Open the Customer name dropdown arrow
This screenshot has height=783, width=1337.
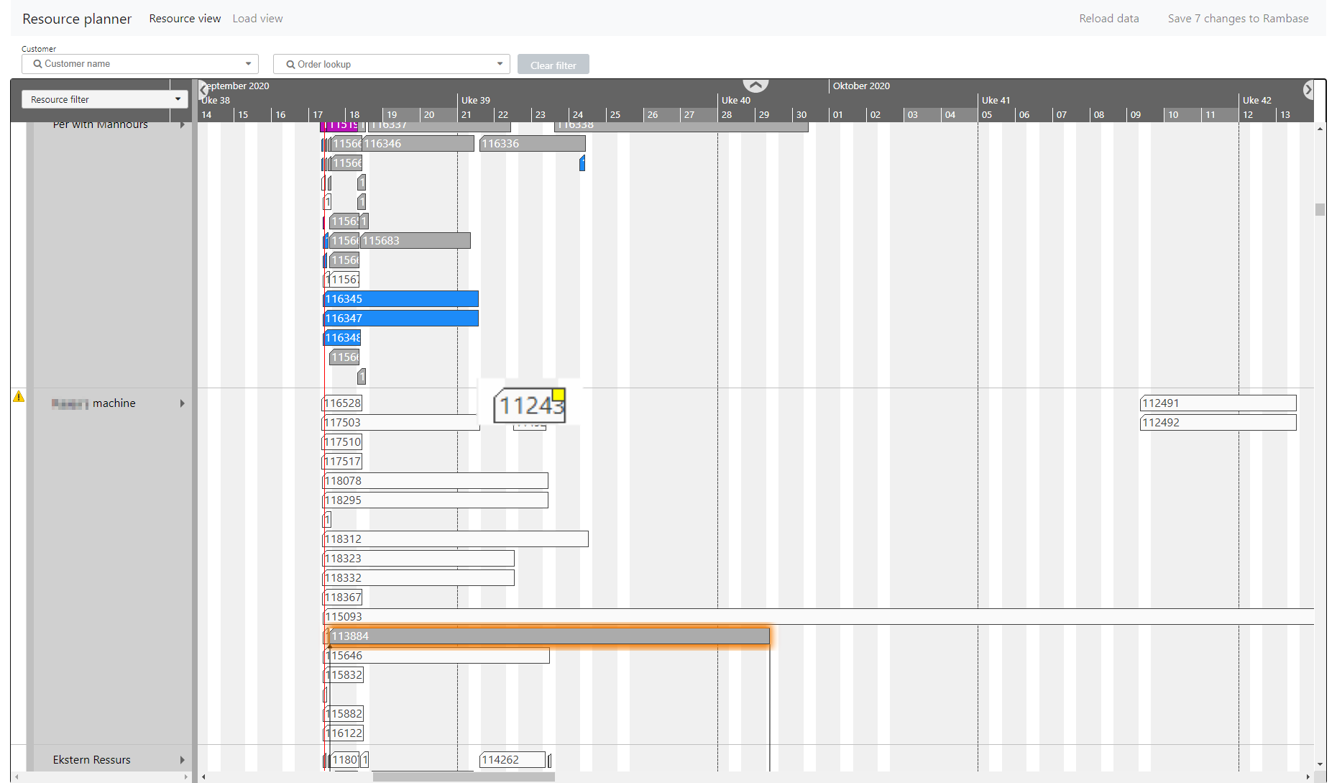[248, 64]
